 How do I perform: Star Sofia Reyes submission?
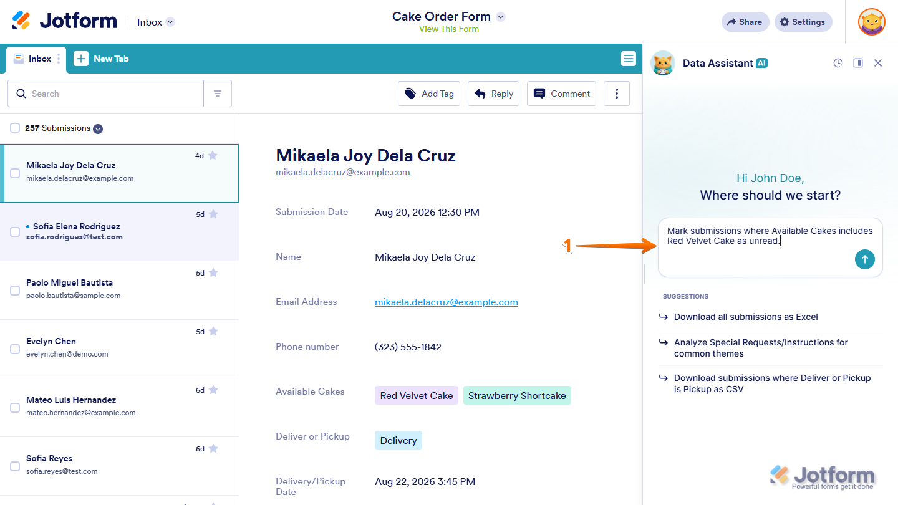213,448
